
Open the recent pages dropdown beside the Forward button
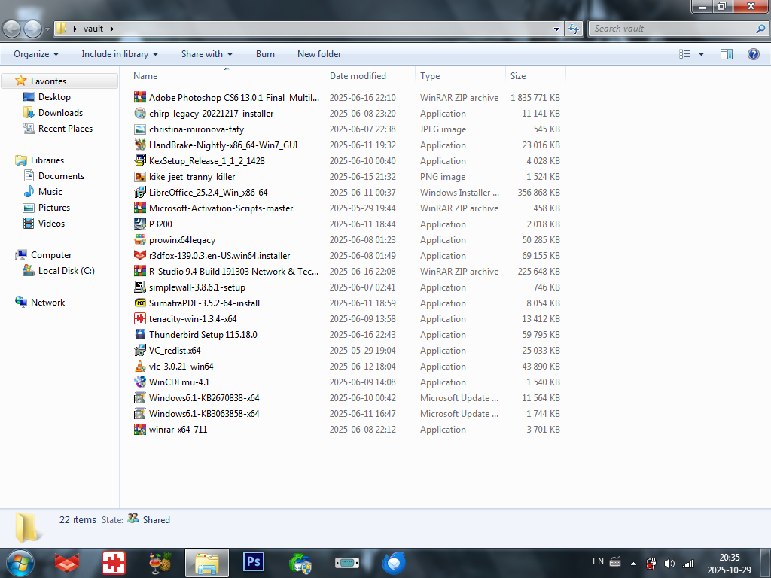click(47, 29)
